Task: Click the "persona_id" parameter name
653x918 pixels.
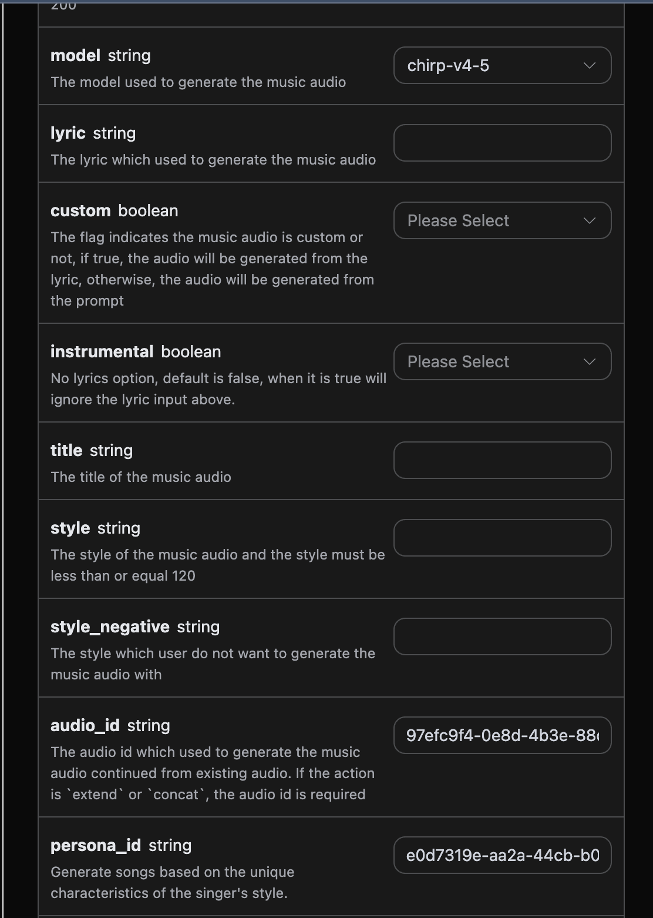Action: (95, 846)
